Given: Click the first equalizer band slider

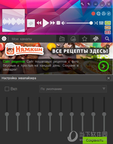Looking at the screenshot, I should (x=7, y=114).
